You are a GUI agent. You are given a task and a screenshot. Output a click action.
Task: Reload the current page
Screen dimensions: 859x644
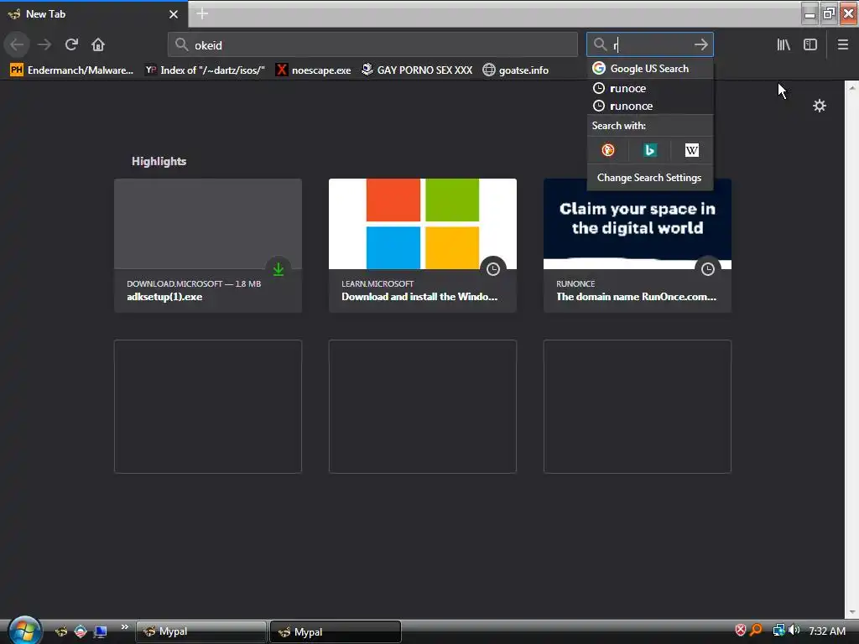pyautogui.click(x=71, y=44)
